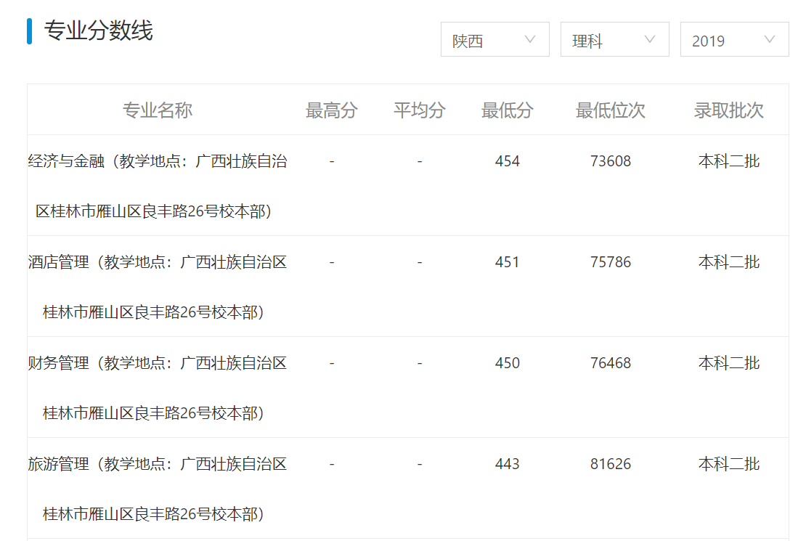Click the 最低位次 value 73608
The width and height of the screenshot is (798, 541).
pos(609,161)
